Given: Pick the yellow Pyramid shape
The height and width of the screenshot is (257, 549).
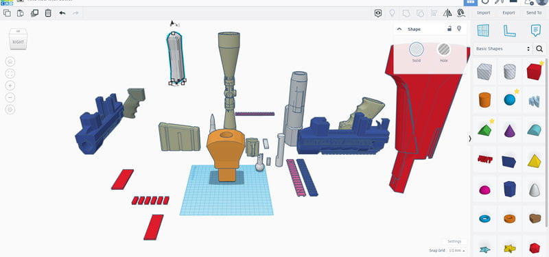Looking at the screenshot, I should coord(535,160).
